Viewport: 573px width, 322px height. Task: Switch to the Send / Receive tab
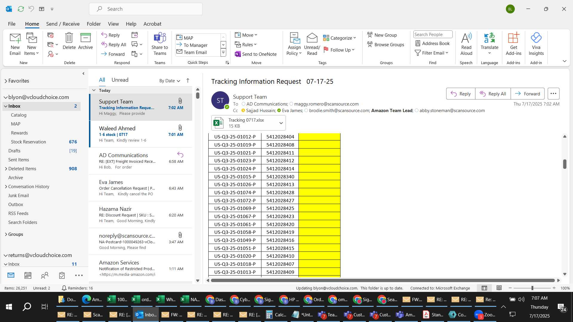pos(63,24)
